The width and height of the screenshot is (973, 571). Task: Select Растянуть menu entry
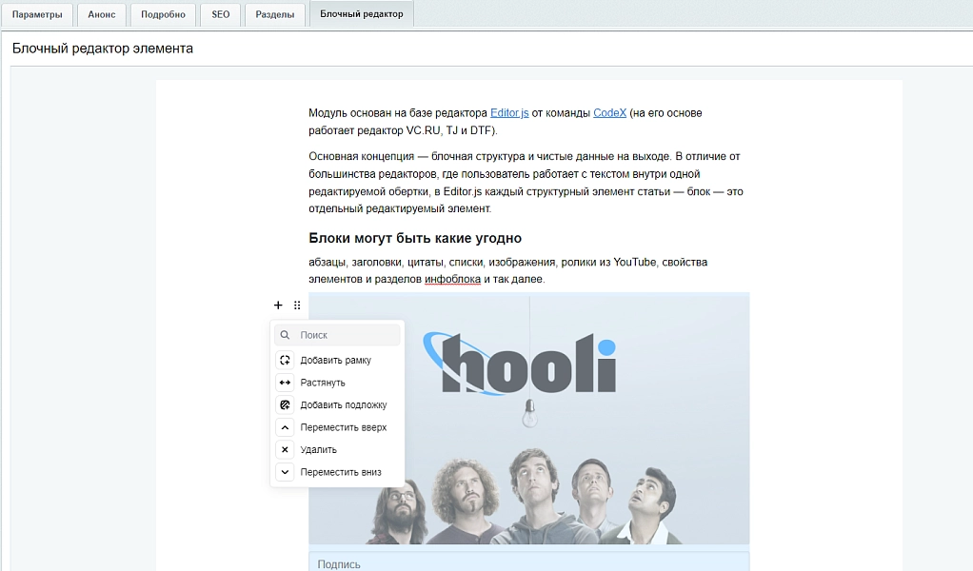point(338,383)
